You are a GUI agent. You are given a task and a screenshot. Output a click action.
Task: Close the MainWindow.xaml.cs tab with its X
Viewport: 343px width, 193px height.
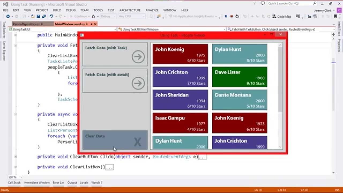tap(95, 24)
